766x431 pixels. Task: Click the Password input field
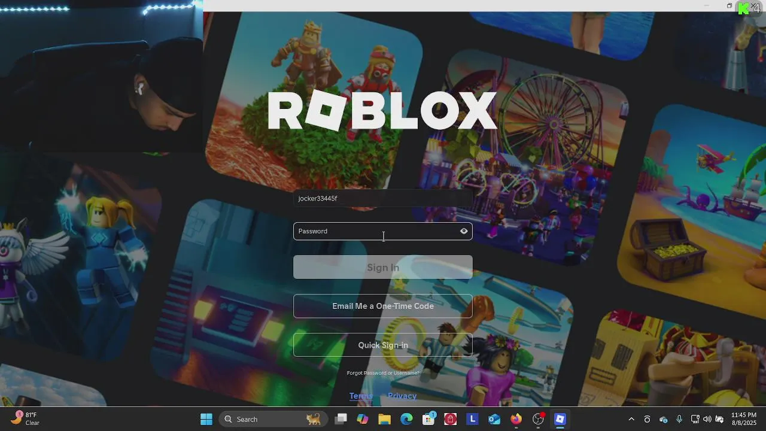coord(383,231)
